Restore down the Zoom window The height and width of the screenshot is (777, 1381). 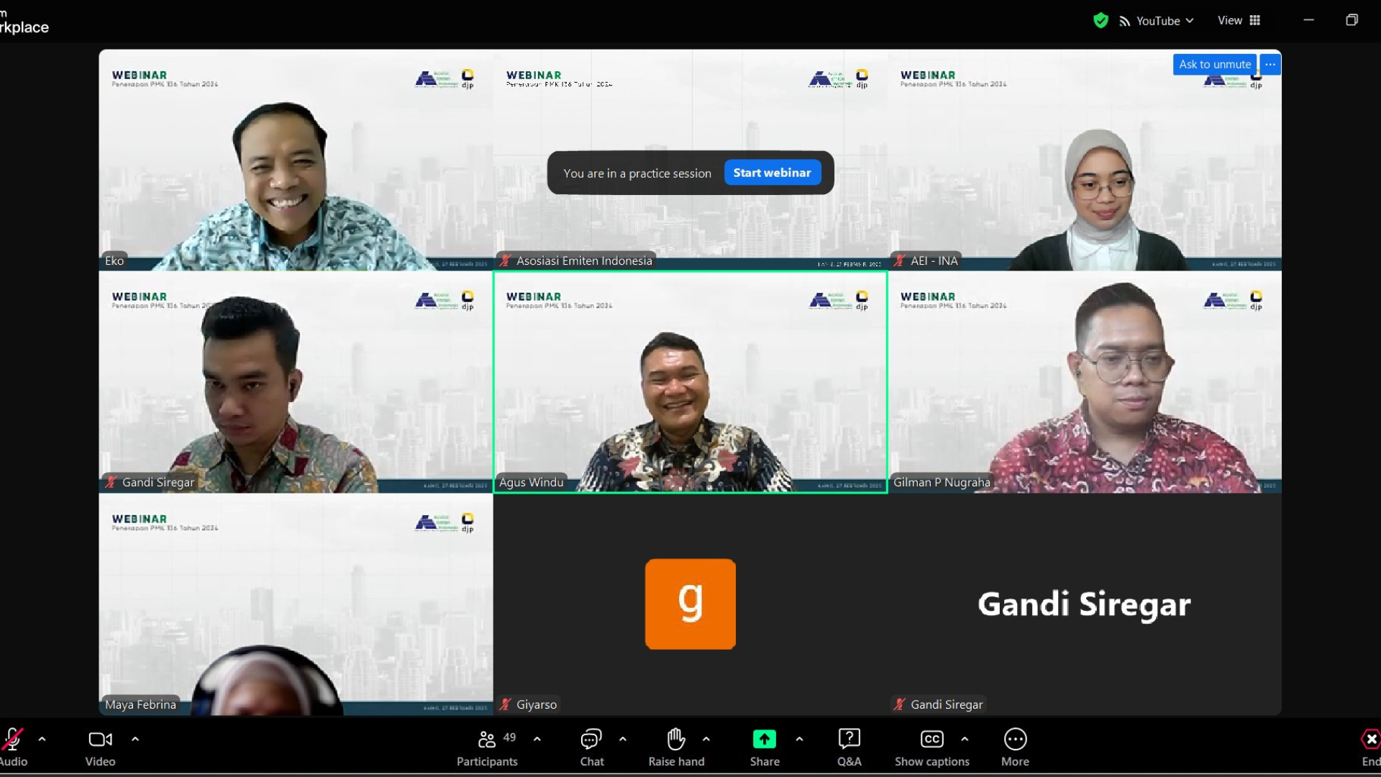pyautogui.click(x=1352, y=20)
